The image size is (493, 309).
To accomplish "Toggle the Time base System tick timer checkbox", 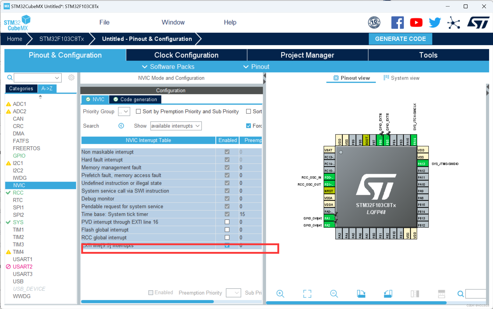I will tap(227, 214).
